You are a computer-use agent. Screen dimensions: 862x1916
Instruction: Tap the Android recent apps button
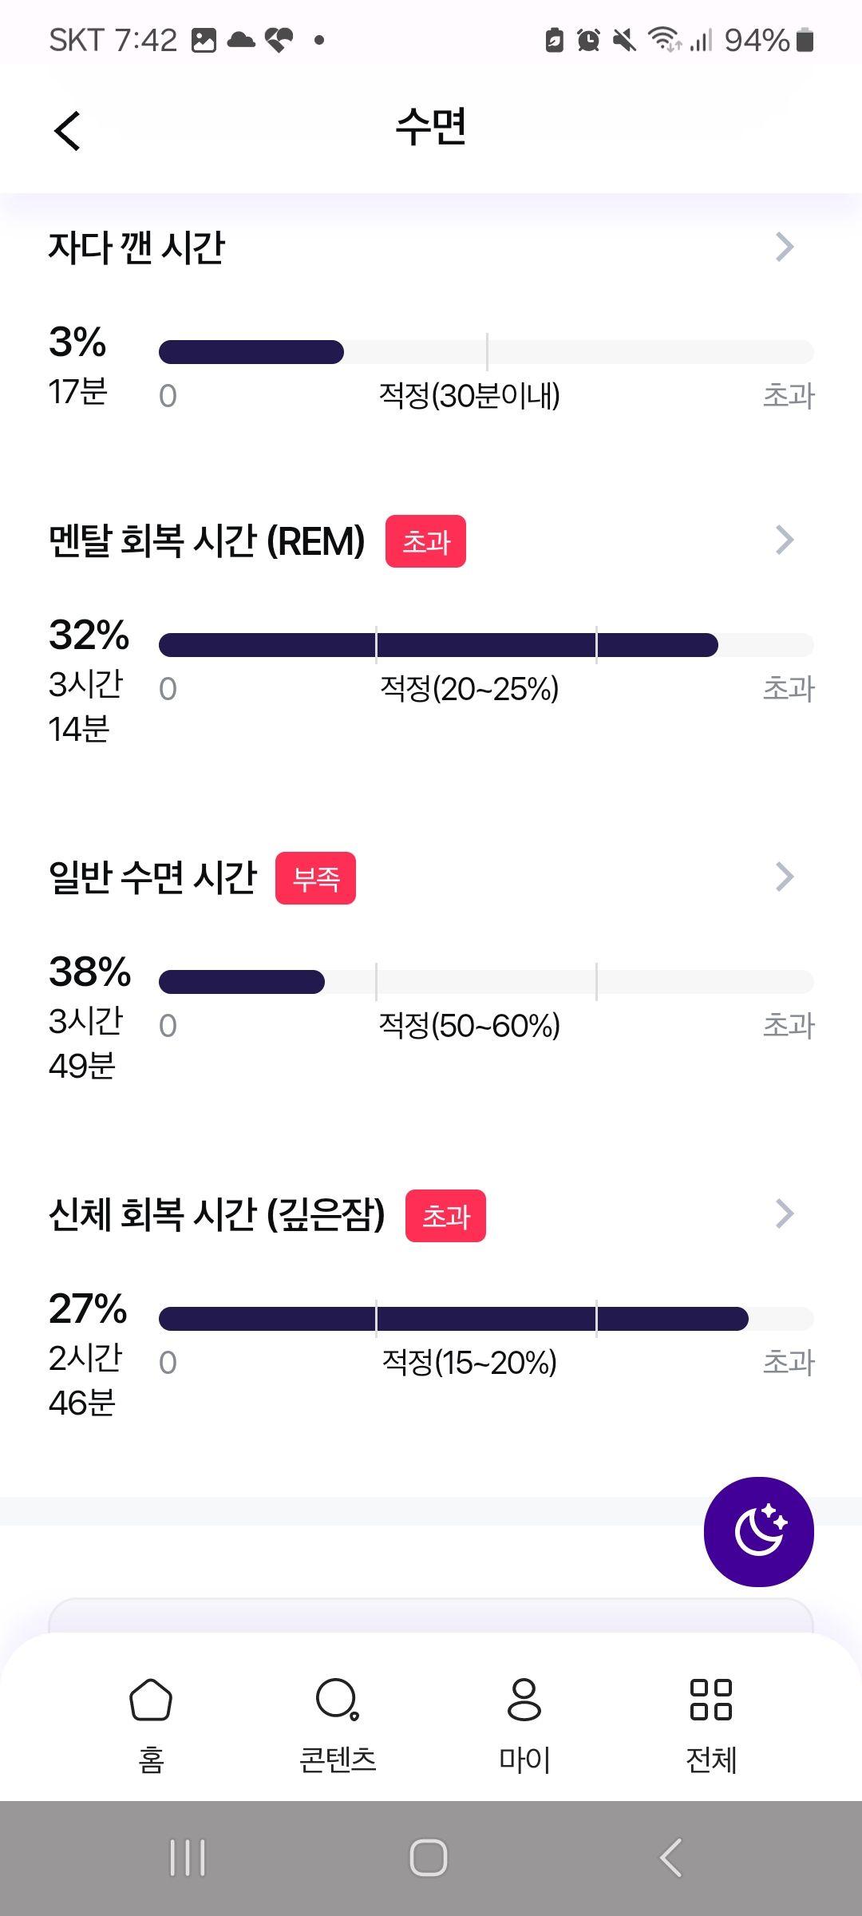click(188, 1858)
